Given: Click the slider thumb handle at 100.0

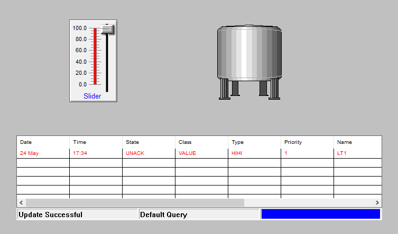Looking at the screenshot, I should pos(108,30).
